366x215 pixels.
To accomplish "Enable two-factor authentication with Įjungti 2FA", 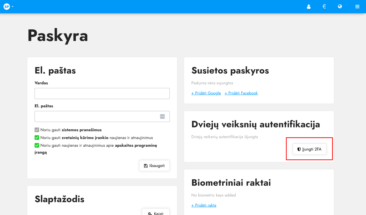I will pos(309,149).
